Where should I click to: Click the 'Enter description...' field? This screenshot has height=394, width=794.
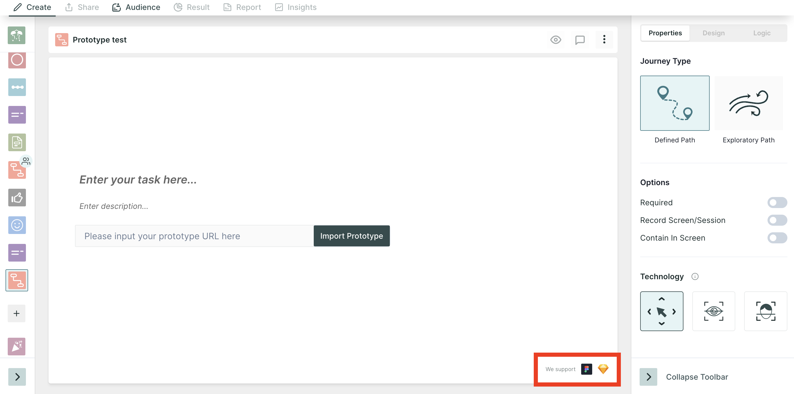click(114, 206)
